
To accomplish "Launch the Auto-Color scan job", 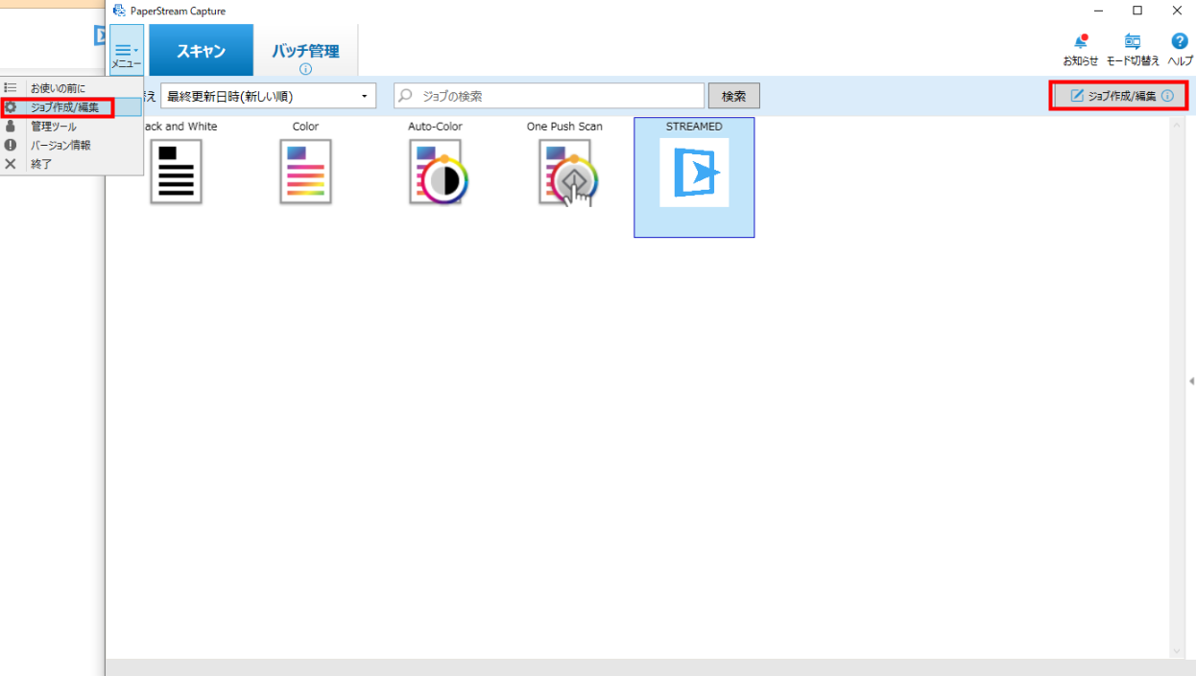I will point(436,172).
